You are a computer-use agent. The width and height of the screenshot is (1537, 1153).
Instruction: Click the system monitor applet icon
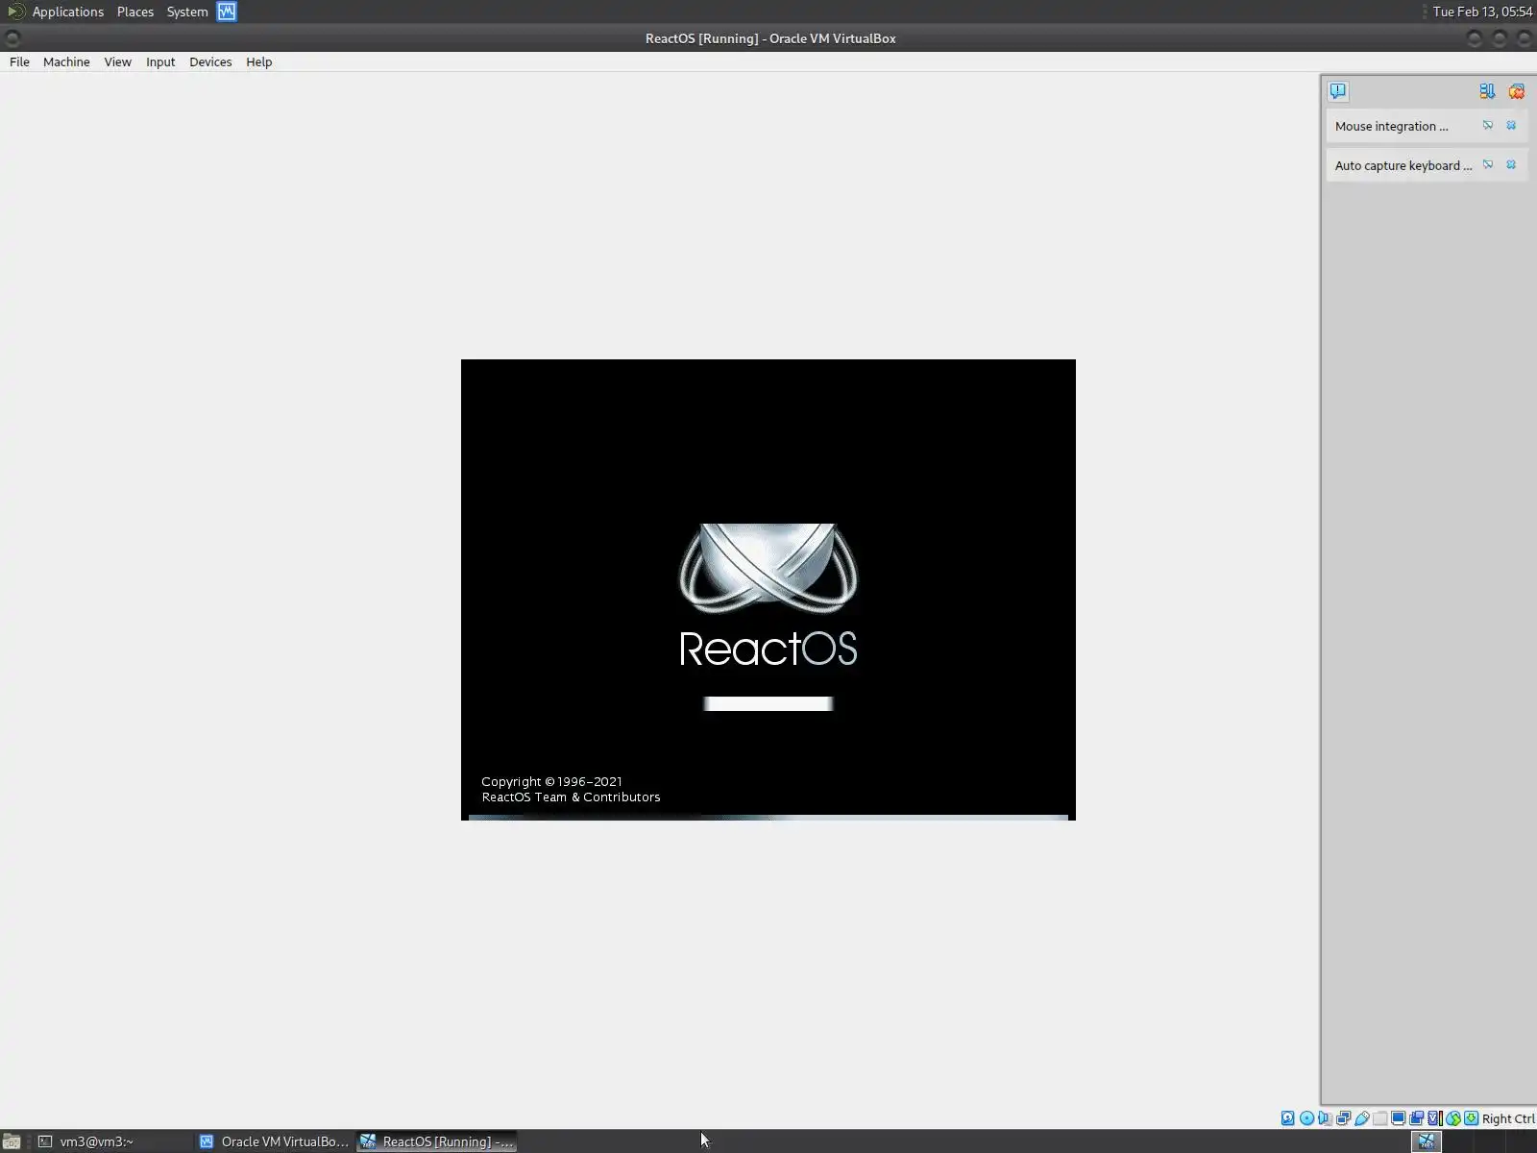pos(227,12)
